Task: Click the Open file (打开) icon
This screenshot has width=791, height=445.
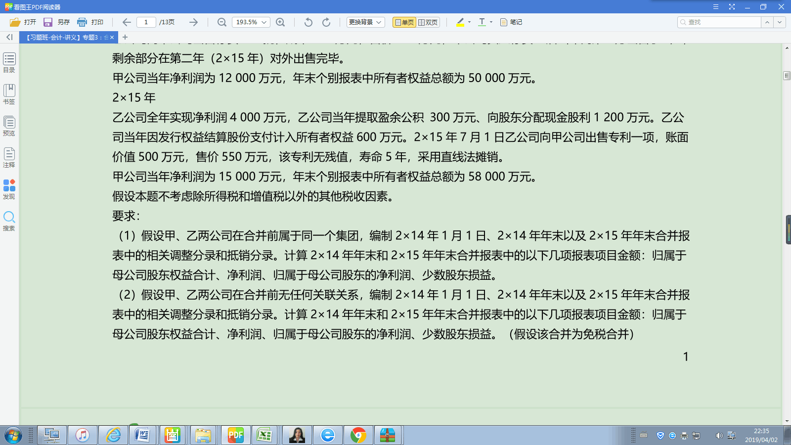Action: pyautogui.click(x=15, y=22)
